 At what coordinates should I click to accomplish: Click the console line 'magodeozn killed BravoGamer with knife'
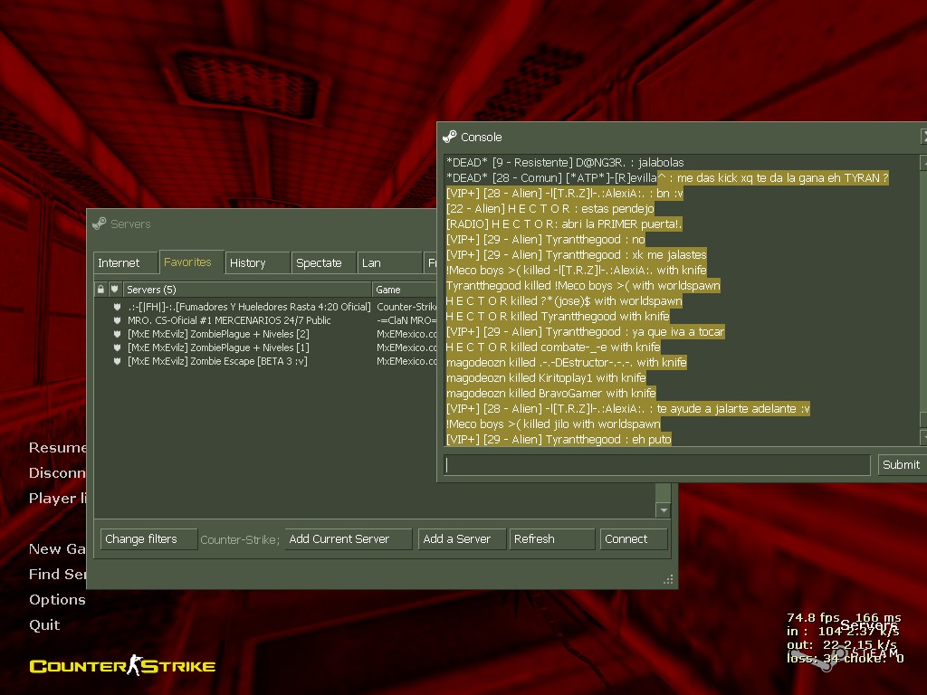[x=550, y=393]
